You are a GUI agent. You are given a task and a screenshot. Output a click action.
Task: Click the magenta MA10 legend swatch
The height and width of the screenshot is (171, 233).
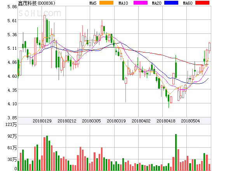coord(141,3)
